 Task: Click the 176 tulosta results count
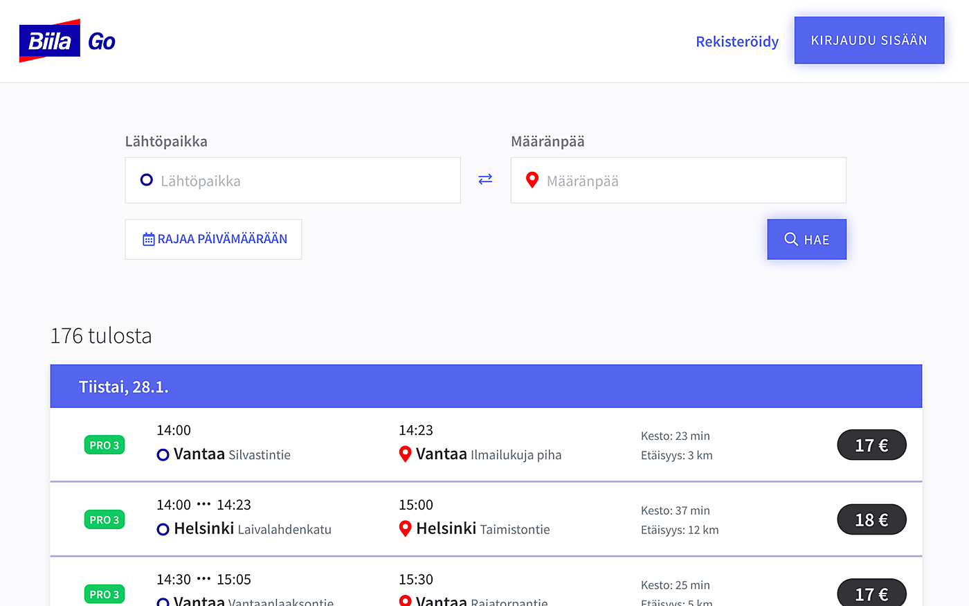101,335
